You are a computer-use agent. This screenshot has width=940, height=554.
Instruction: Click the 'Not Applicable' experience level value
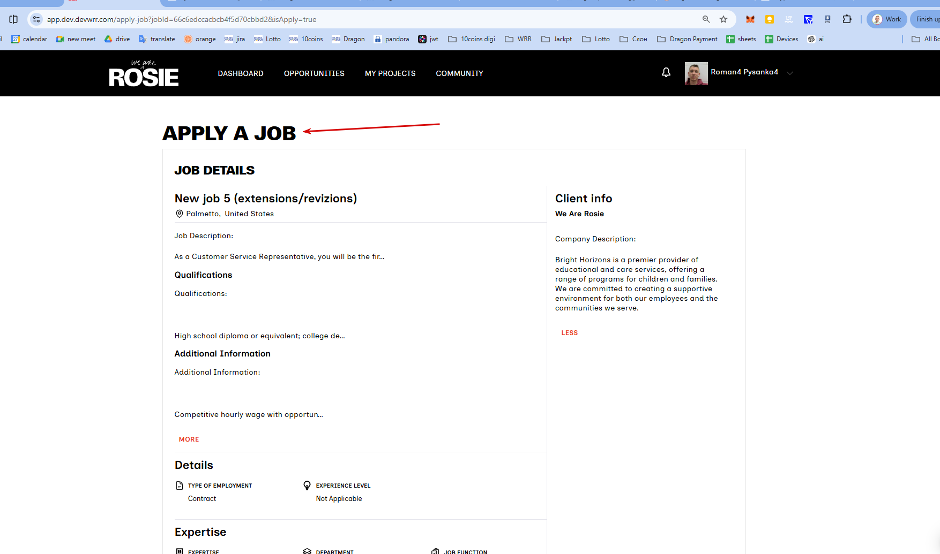tap(339, 498)
